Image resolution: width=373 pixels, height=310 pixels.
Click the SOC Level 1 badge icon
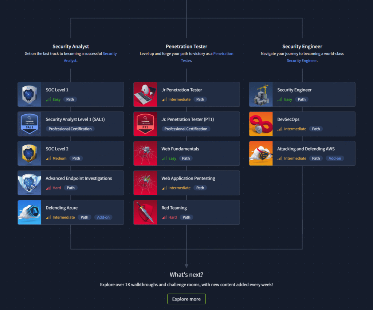coord(30,94)
